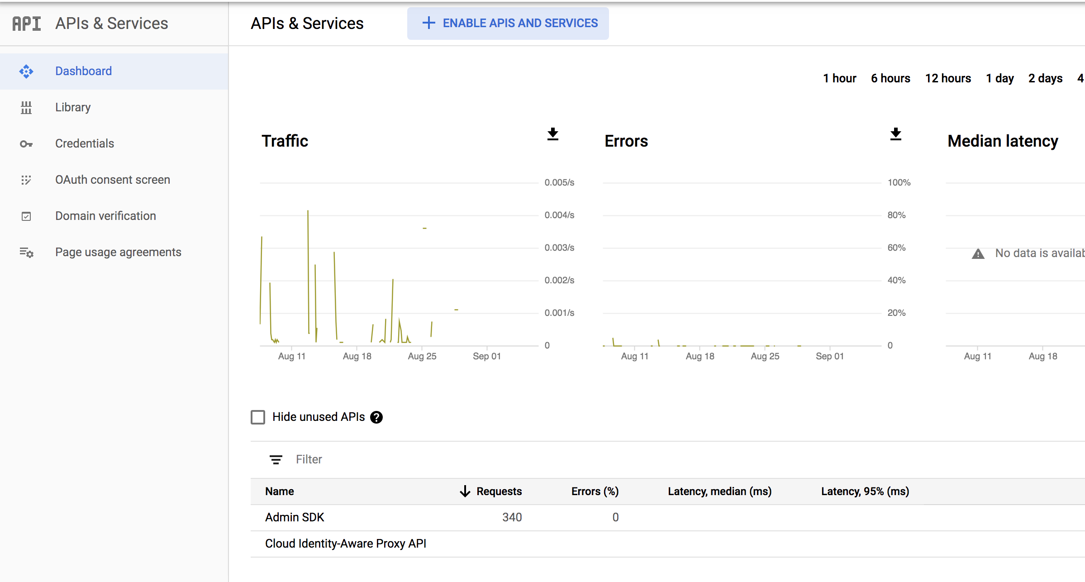Download the Traffic chart data
This screenshot has height=582, width=1085.
tap(553, 134)
